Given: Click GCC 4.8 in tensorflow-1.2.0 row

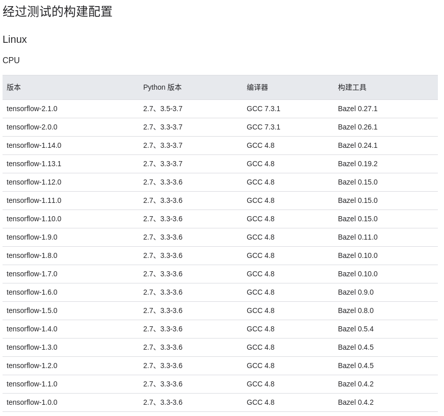Looking at the screenshot, I should pos(260,366).
